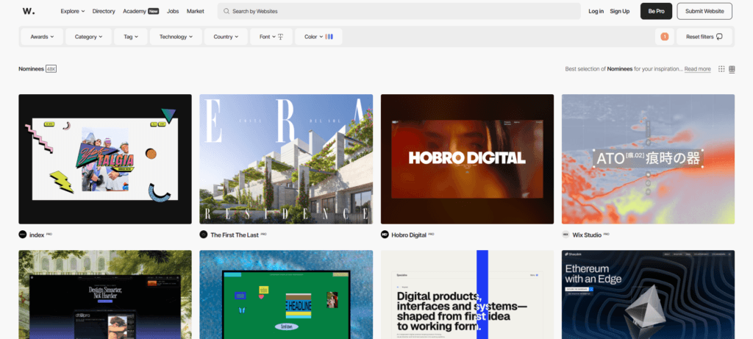The width and height of the screenshot is (753, 339).
Task: Open 'Ethereum with an Edge' thumbnail
Action: pos(649,294)
